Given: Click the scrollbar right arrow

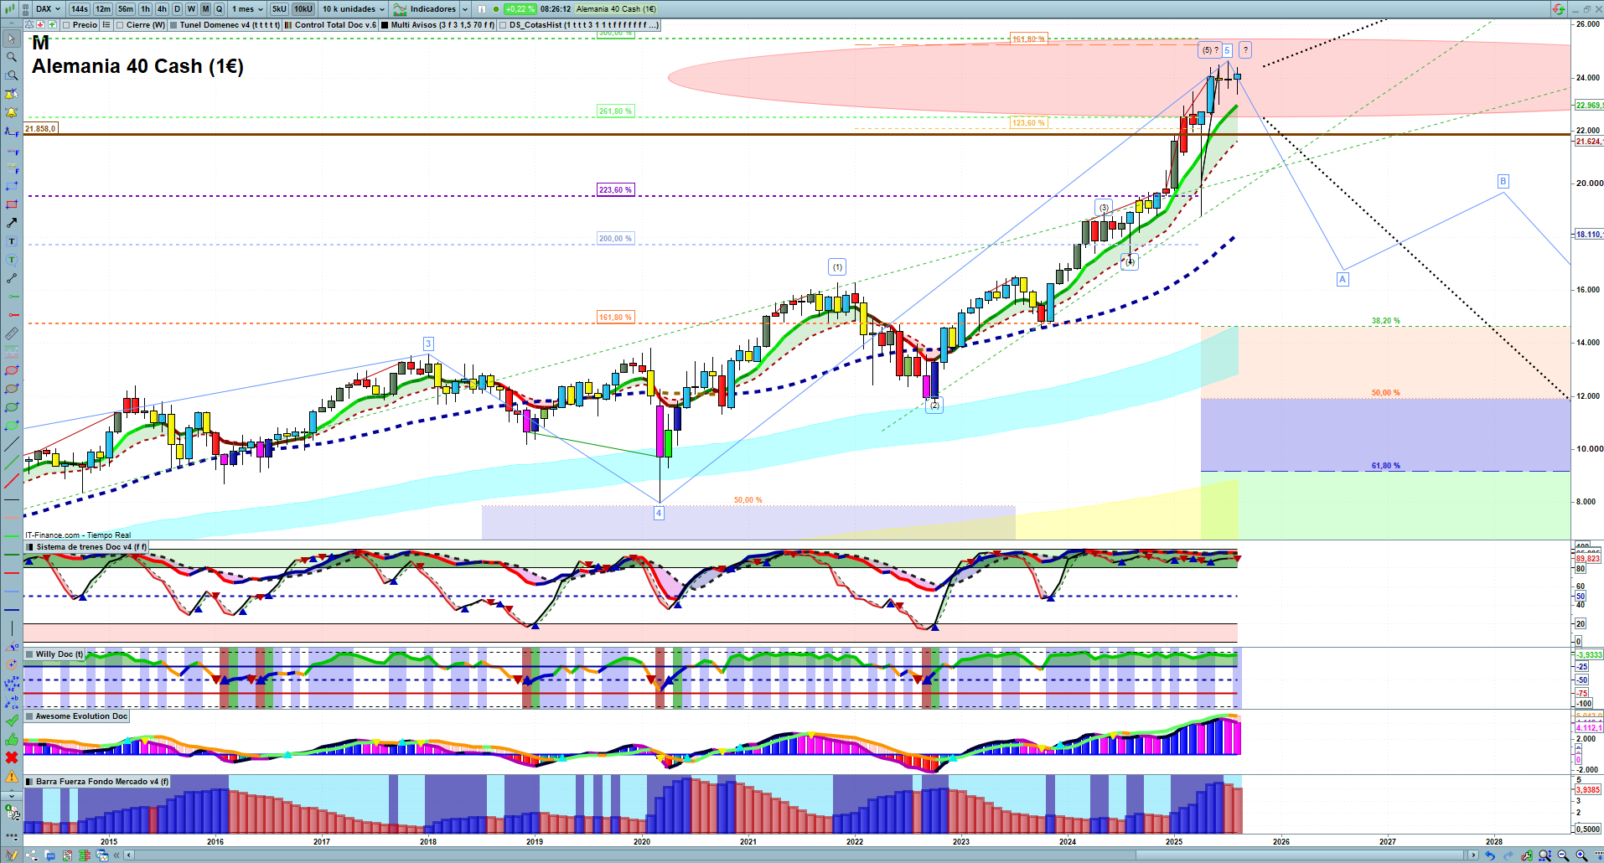Looking at the screenshot, I should (1474, 855).
